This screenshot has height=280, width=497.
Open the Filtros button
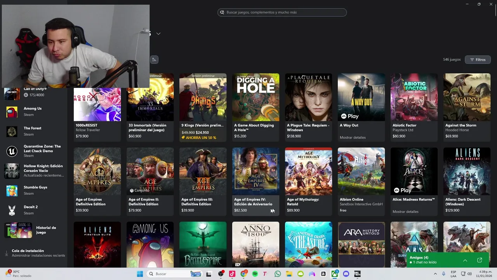[478, 59]
